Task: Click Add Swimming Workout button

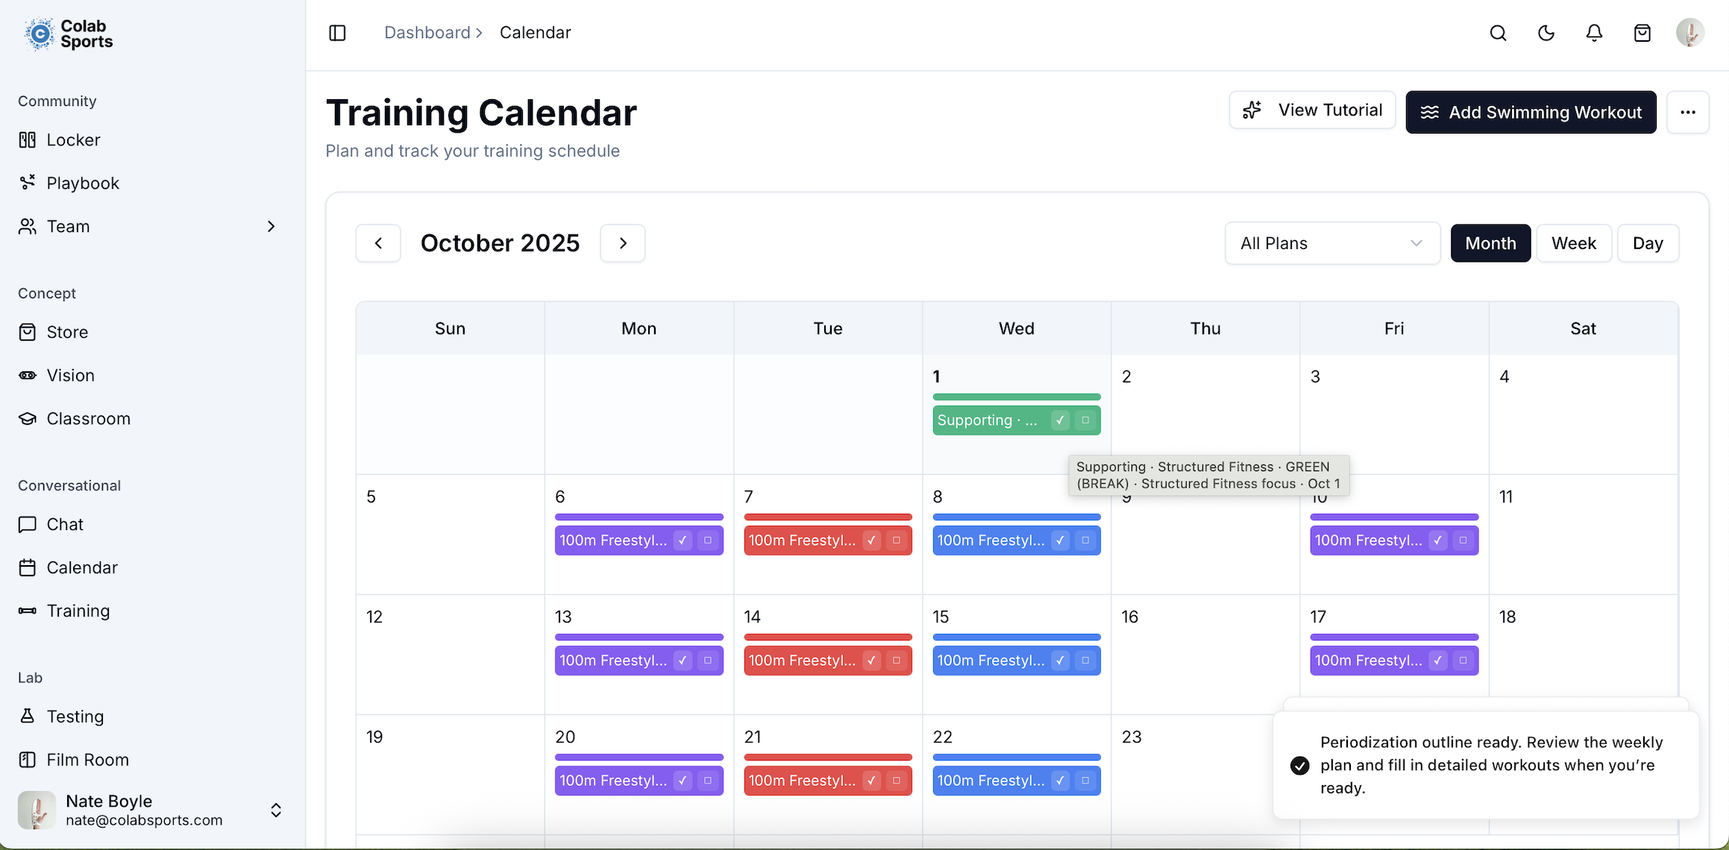Action: [x=1531, y=113]
